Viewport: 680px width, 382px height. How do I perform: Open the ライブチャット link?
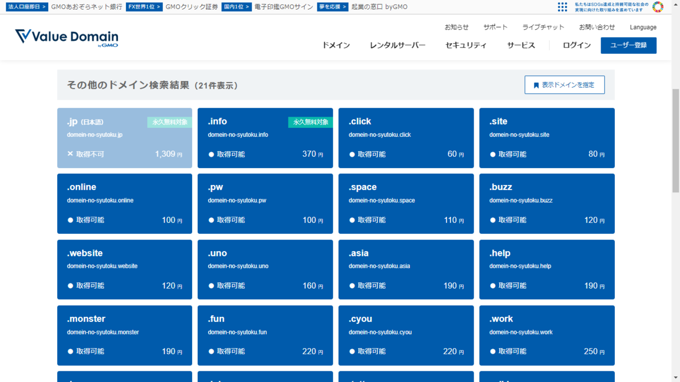click(x=543, y=27)
